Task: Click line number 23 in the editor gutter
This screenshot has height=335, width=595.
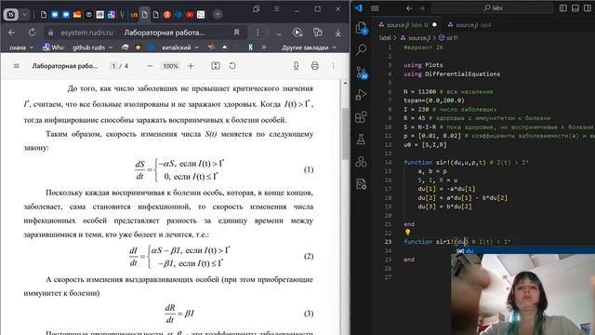Action: click(x=388, y=242)
